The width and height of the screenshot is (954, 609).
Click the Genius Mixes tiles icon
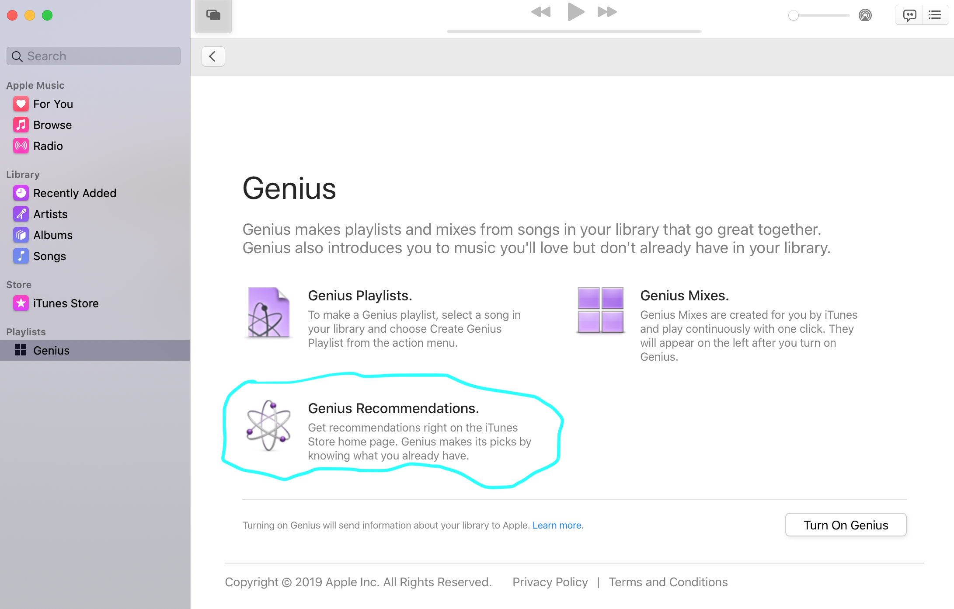(x=601, y=310)
